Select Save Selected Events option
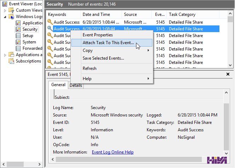The image size is (235, 168). pos(103,58)
